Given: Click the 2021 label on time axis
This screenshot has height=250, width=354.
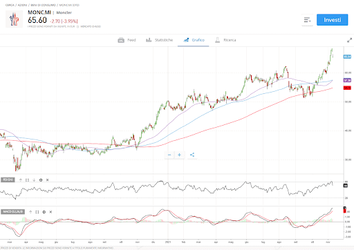Looking at the screenshot, I should click(x=168, y=242).
